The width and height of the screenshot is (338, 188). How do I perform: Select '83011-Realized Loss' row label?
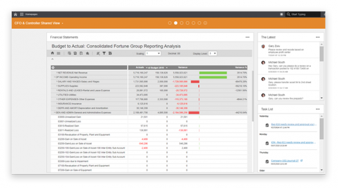click(x=68, y=130)
